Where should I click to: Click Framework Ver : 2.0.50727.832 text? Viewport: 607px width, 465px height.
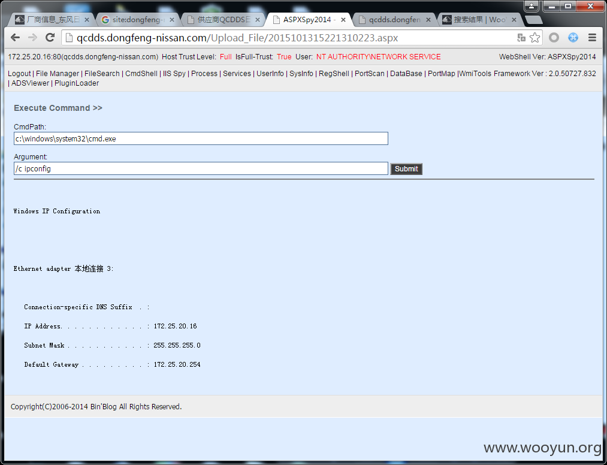pyautogui.click(x=545, y=74)
